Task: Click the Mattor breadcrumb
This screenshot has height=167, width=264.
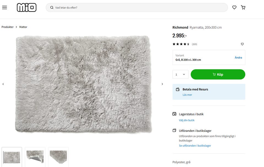Action: tap(23, 27)
